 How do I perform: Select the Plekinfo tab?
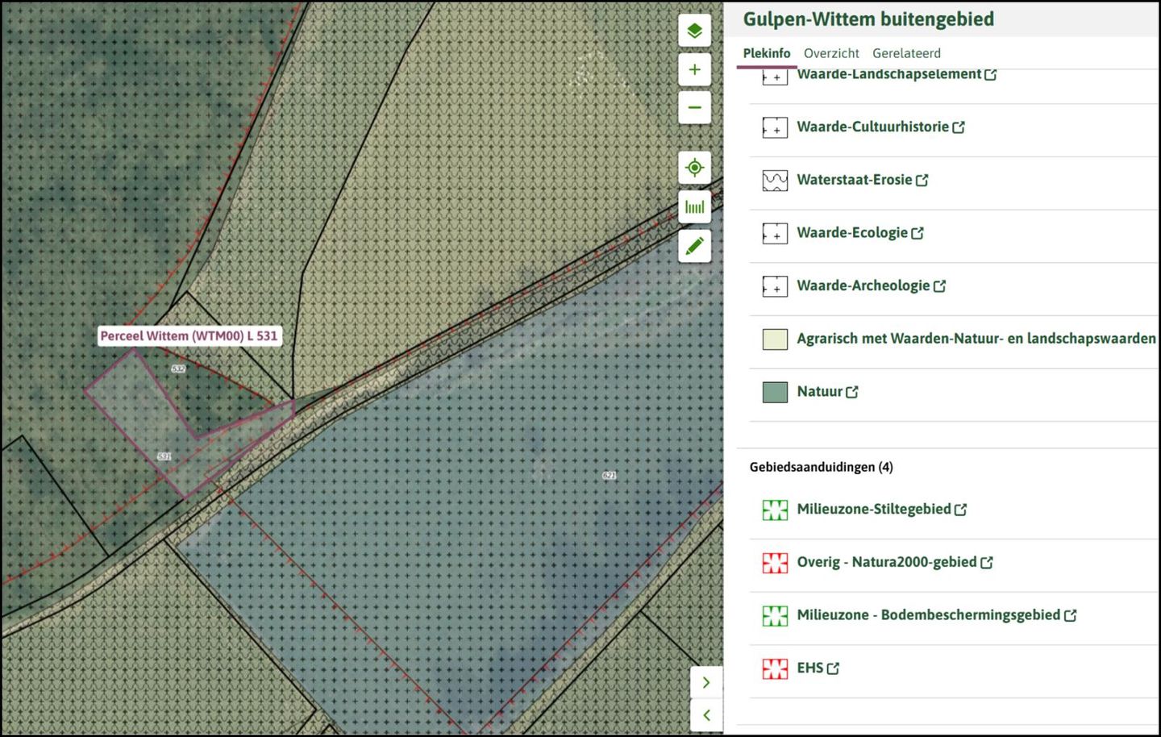[x=766, y=53]
